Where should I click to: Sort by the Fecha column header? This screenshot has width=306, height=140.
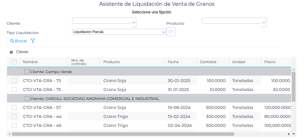click(x=173, y=62)
